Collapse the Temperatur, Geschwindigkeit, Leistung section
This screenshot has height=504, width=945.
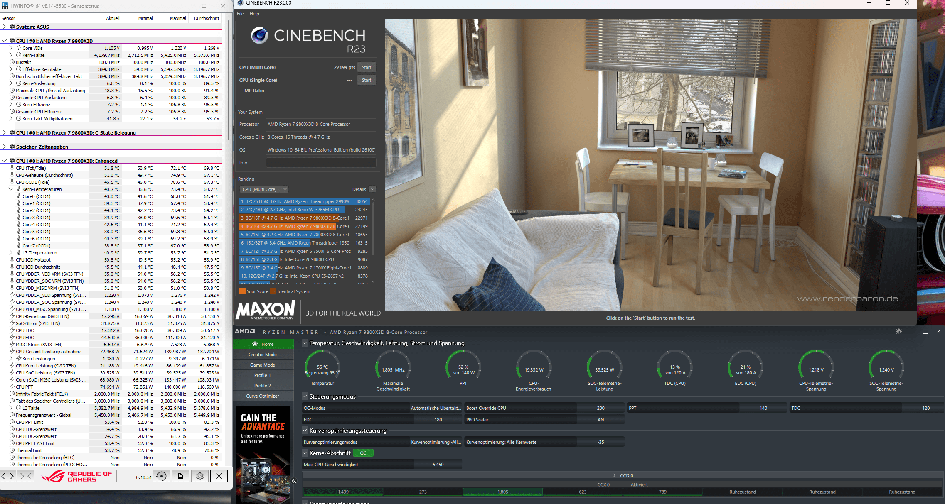pyautogui.click(x=305, y=343)
